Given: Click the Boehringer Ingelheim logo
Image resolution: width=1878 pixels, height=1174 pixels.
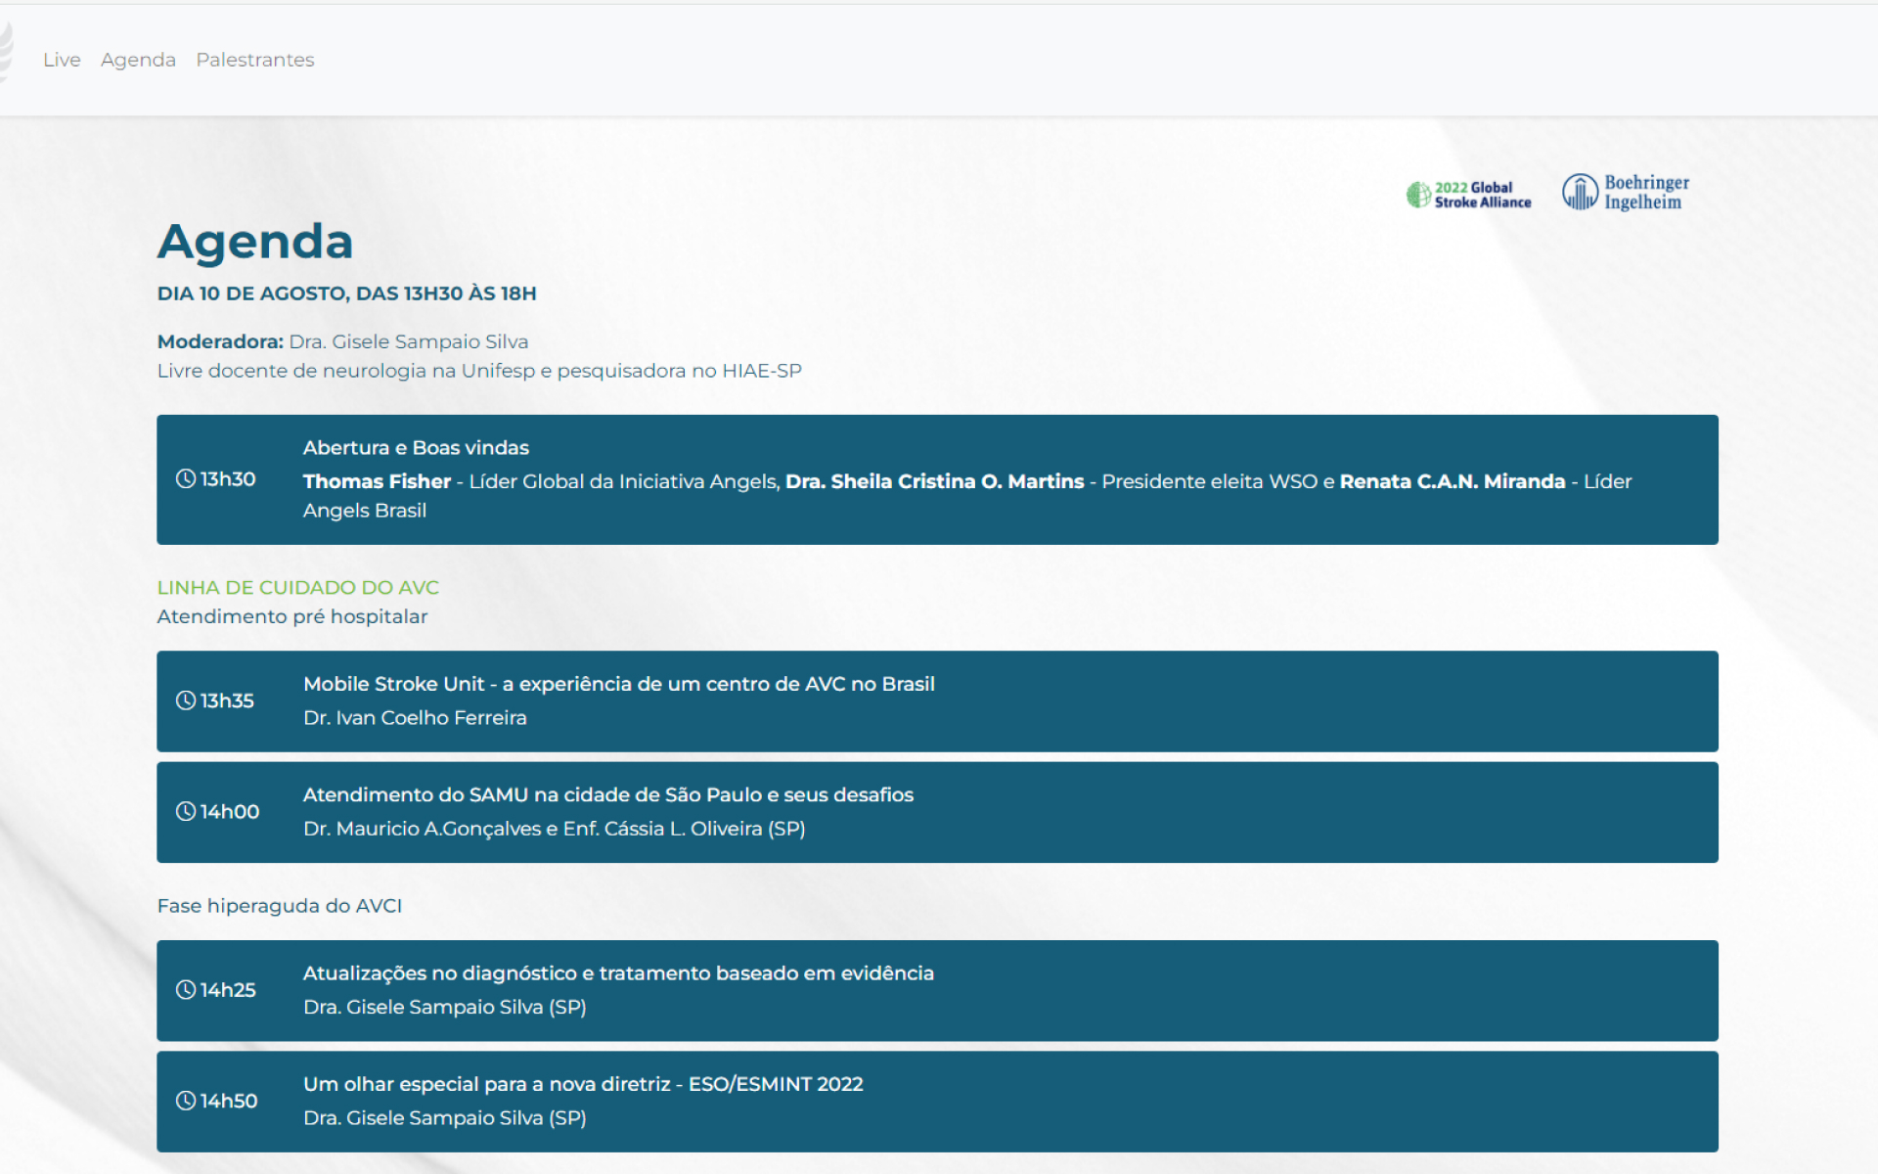Looking at the screenshot, I should [1626, 192].
